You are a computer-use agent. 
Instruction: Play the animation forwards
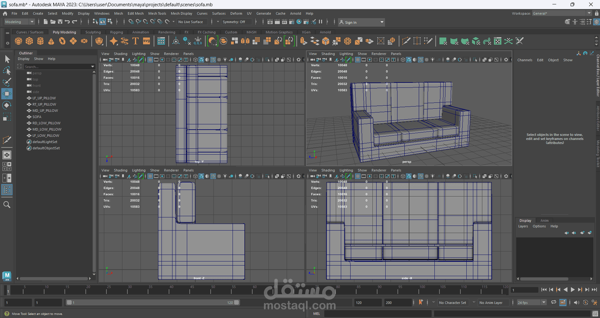pyautogui.click(x=573, y=290)
